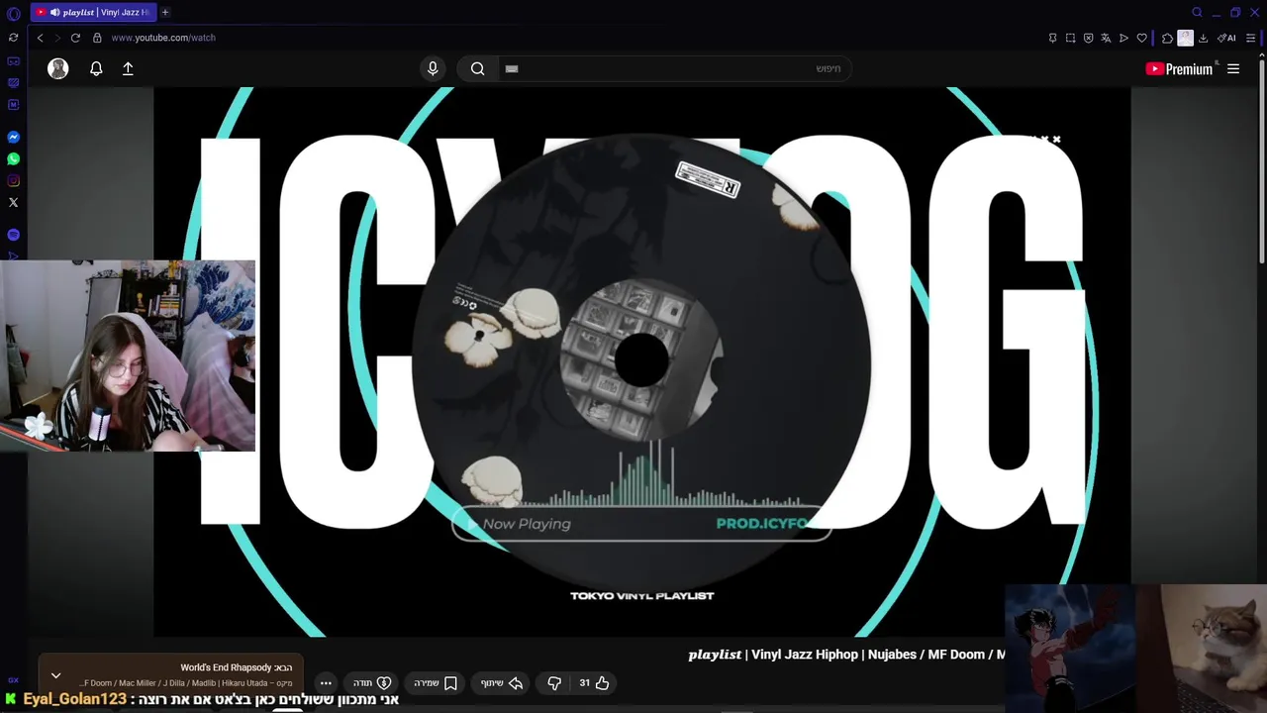The height and width of the screenshot is (713, 1267).
Task: Click the video title playlist Vinyl Jazz Hiphop
Action: tap(846, 655)
